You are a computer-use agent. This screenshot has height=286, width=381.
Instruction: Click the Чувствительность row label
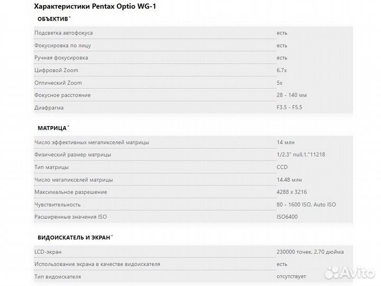58,204
